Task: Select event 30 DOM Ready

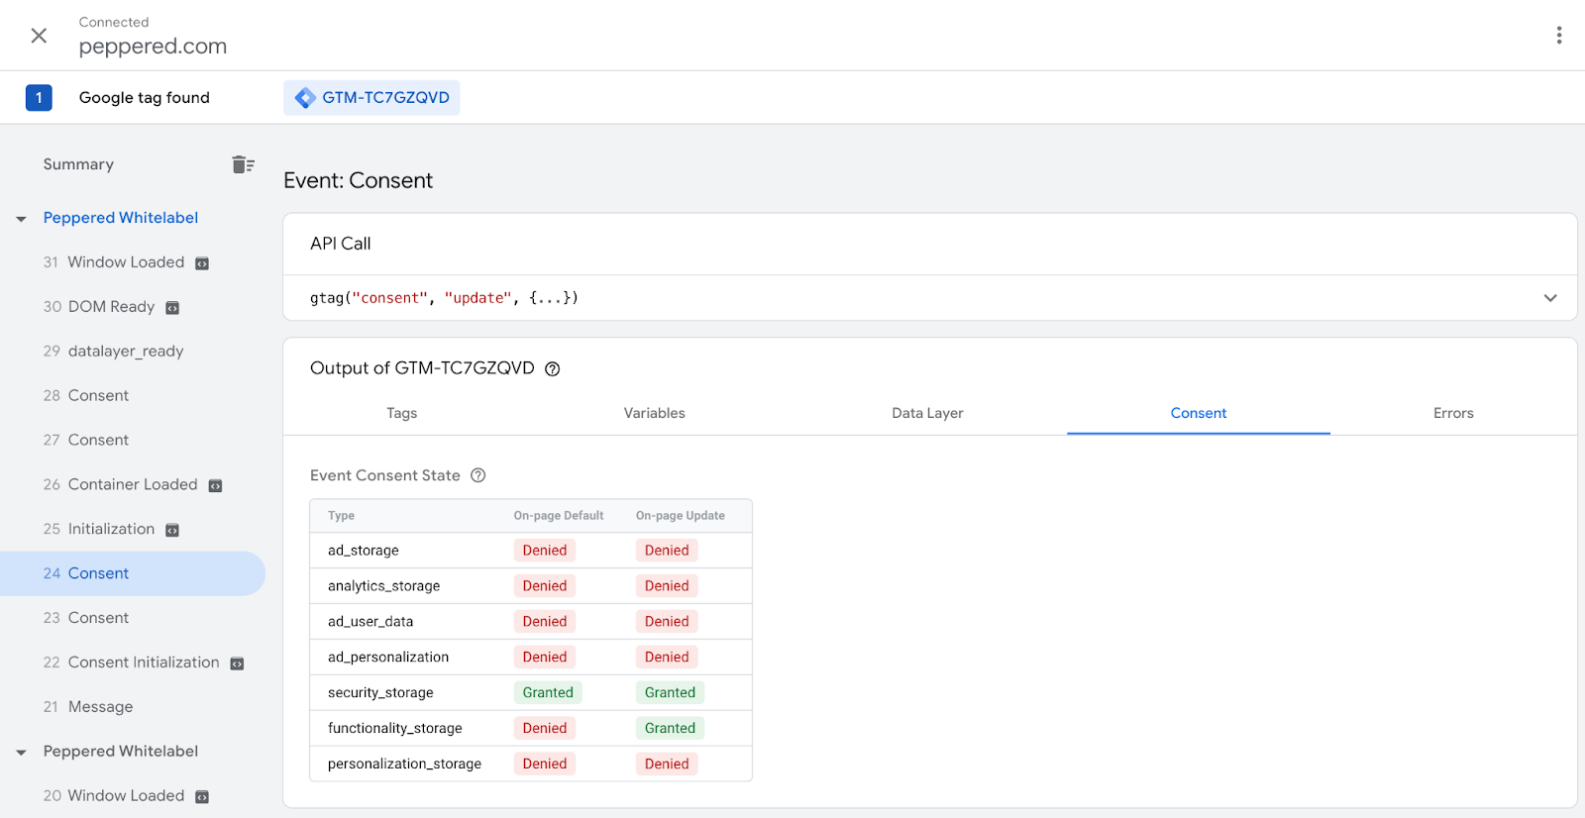Action: click(x=99, y=307)
